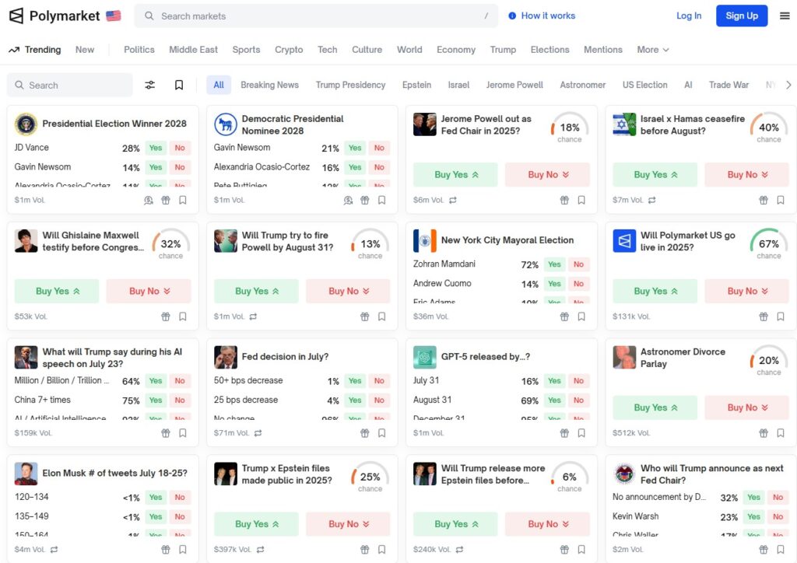The height and width of the screenshot is (563, 797).
Task: Select Yes for Alexandria Ocasio-Cortez nominee row
Action: pyautogui.click(x=355, y=167)
